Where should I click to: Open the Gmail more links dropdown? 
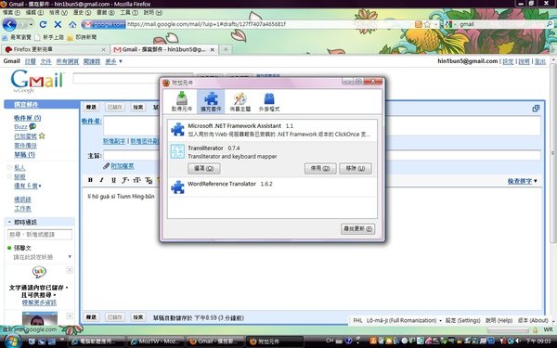coord(113,61)
